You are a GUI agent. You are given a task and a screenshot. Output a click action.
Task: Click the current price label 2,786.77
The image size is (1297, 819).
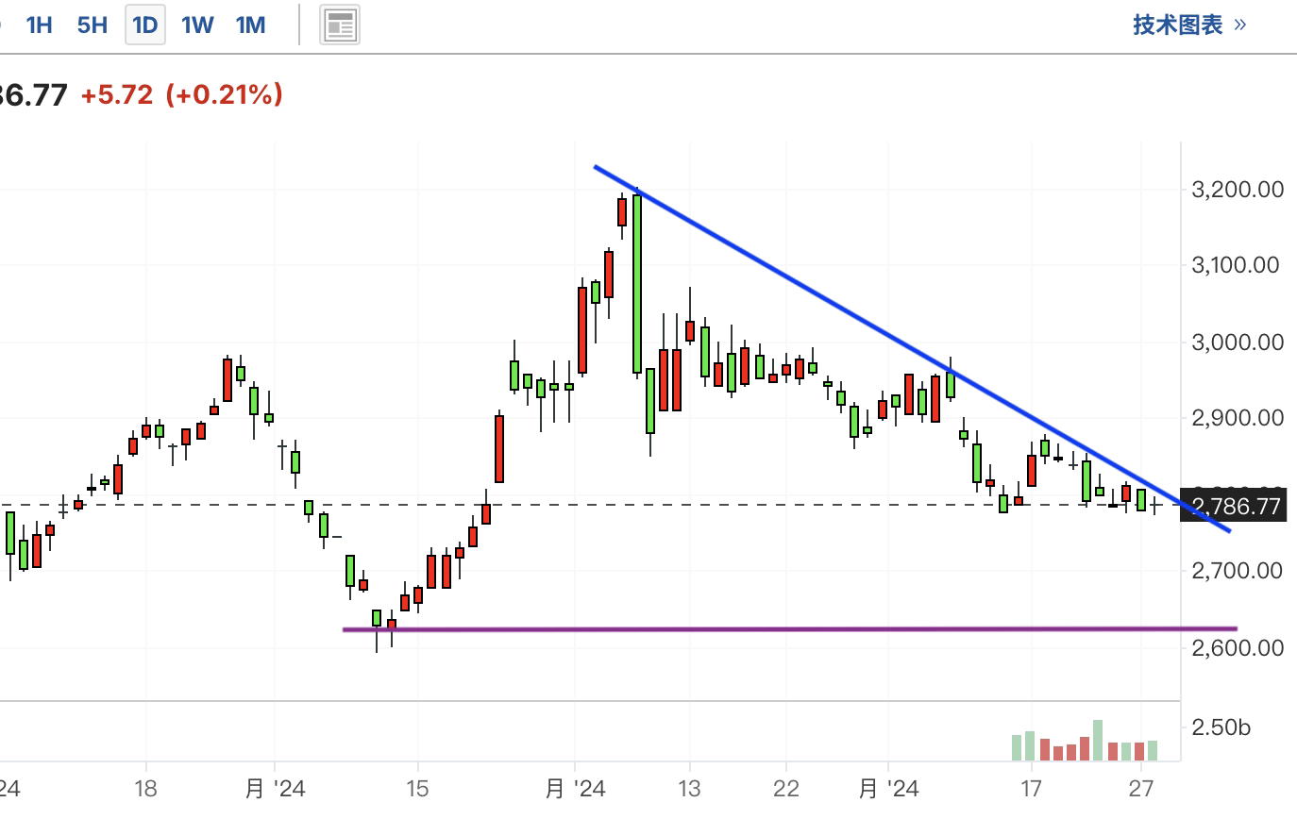click(1236, 507)
